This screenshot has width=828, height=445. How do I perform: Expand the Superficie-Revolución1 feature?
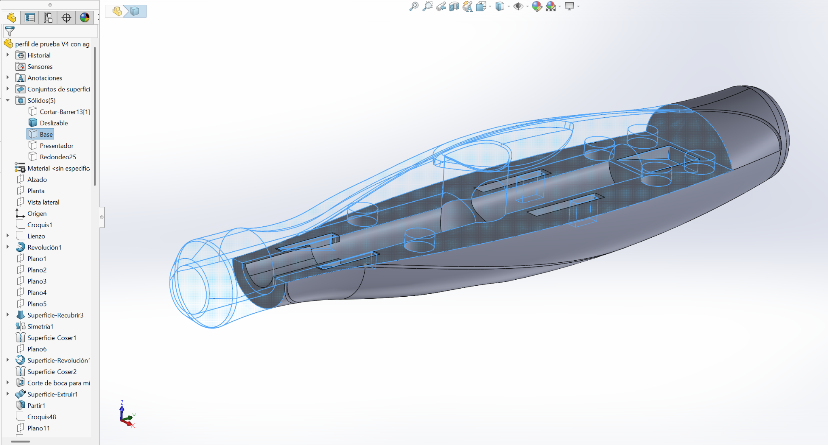[x=8, y=360]
